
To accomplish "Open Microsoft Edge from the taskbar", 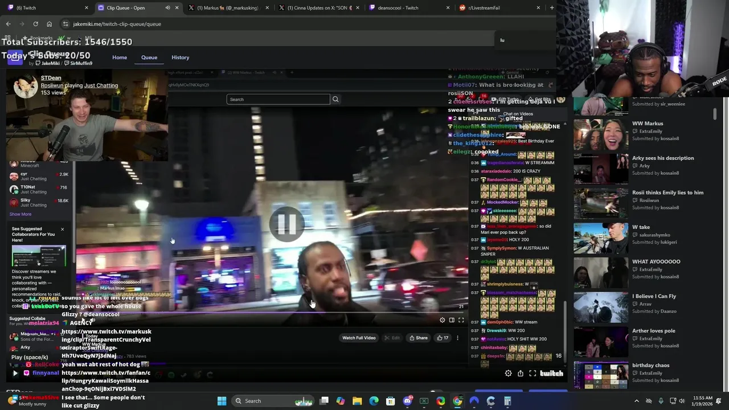I will point(374,401).
